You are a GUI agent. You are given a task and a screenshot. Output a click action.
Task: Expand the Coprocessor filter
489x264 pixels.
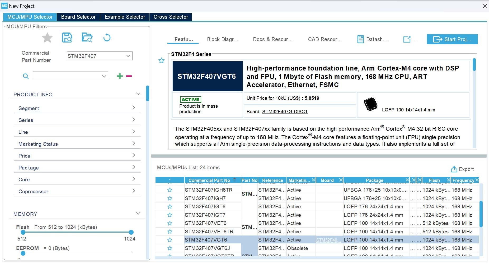click(x=77, y=191)
